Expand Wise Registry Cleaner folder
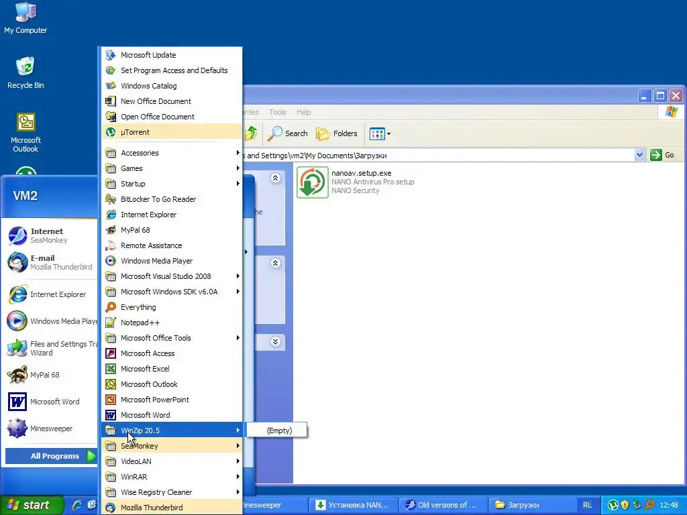This screenshot has width=687, height=515. point(172,492)
